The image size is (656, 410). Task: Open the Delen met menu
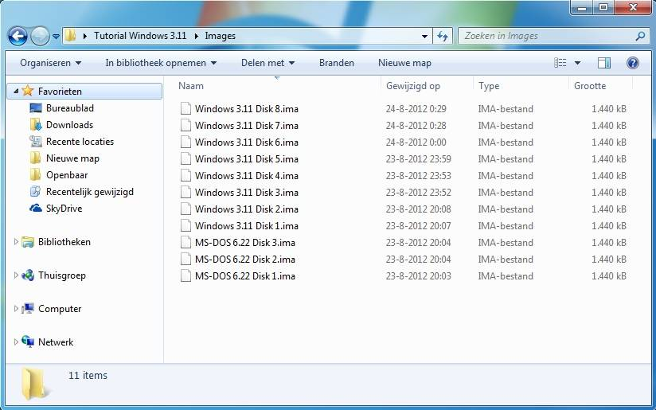(268, 63)
